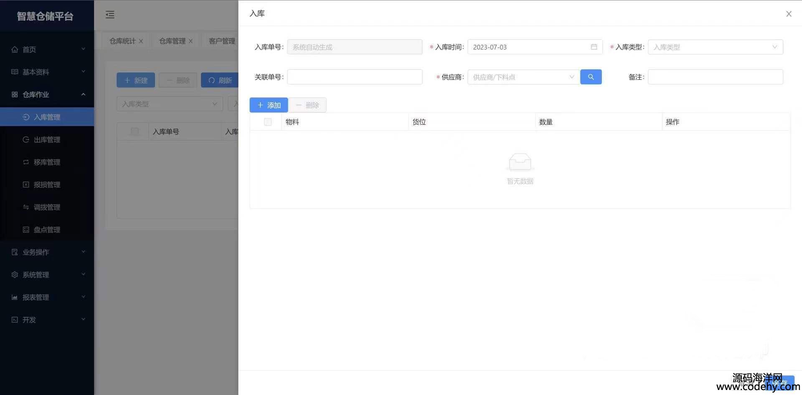Viewport: 802px width, 395px height.
Task: Toggle the sidebar collapse hamburger icon
Action: [x=110, y=15]
